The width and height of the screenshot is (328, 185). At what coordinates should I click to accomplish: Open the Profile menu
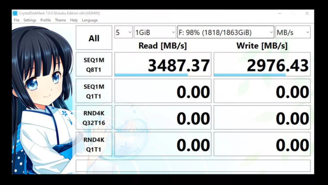[46, 20]
